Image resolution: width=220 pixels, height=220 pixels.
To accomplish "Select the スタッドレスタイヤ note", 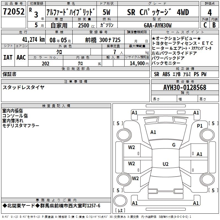I will click(x=23, y=87).
